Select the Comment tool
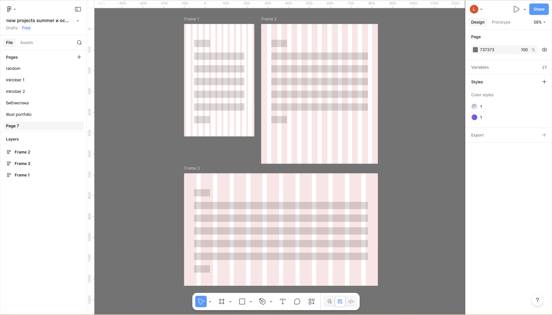The height and width of the screenshot is (315, 552). (297, 301)
